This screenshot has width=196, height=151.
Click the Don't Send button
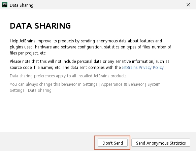coord(112,143)
